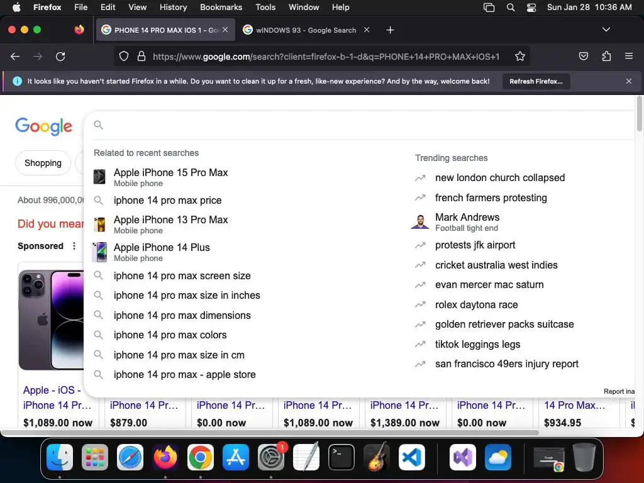The height and width of the screenshot is (483, 644).
Task: Open Visual Studio Code from the Dock
Action: 412,457
